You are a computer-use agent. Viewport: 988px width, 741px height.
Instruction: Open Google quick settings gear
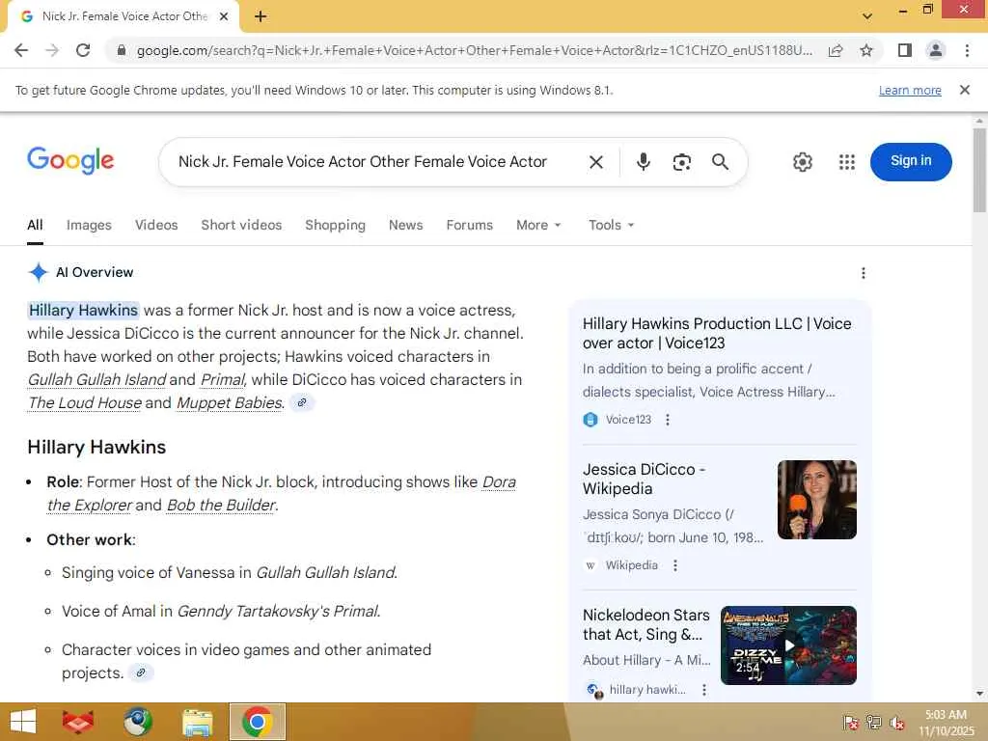click(802, 162)
